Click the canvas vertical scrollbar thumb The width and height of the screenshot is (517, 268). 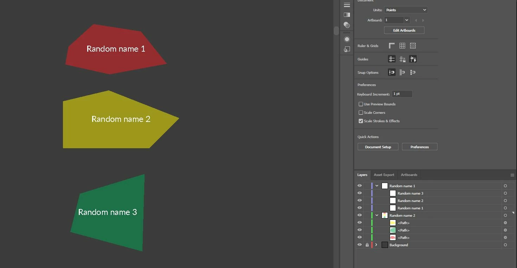click(336, 31)
